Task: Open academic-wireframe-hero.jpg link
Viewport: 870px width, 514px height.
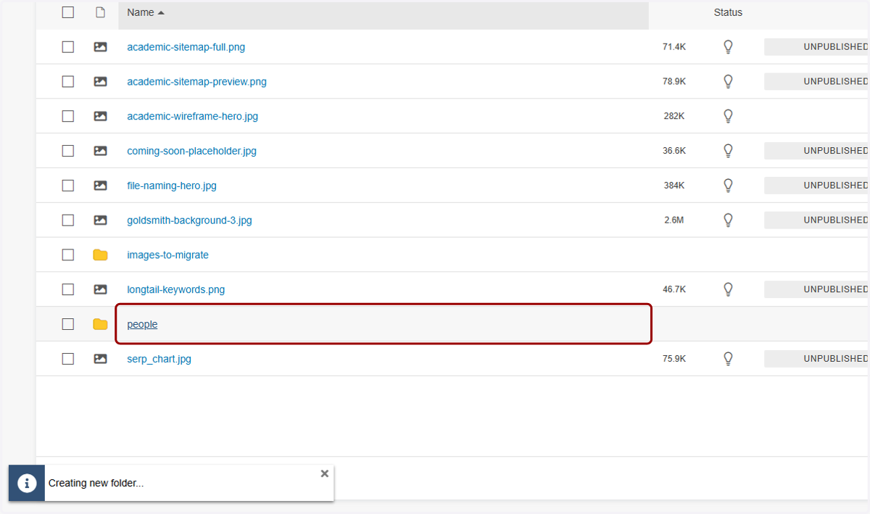Action: click(x=192, y=116)
